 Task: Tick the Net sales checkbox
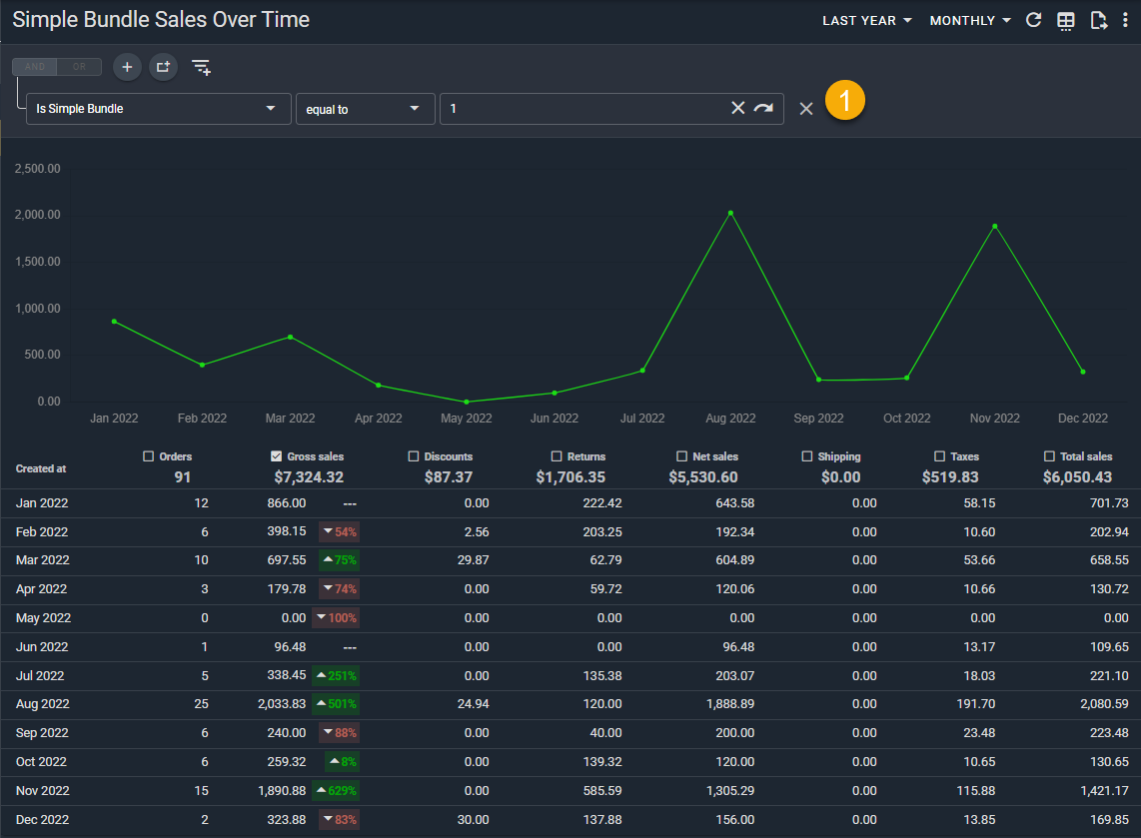tap(682, 456)
